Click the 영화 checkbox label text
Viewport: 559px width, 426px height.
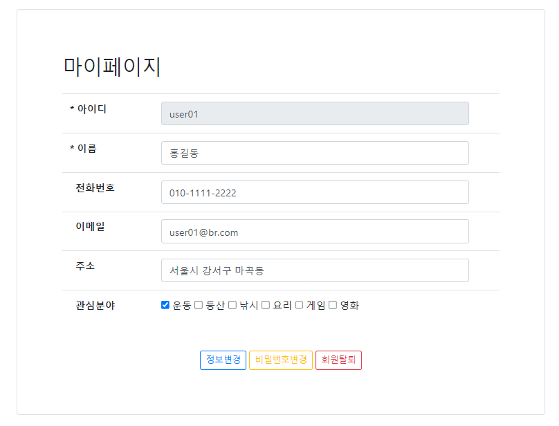click(349, 306)
